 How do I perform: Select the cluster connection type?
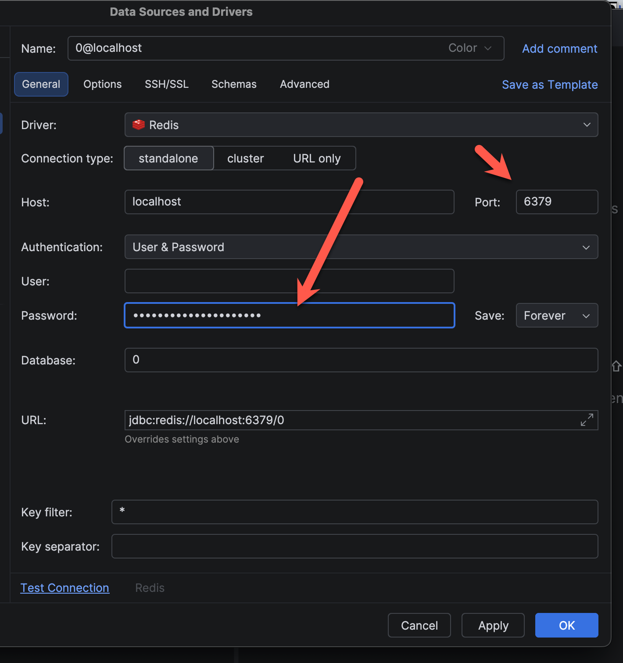pos(245,158)
